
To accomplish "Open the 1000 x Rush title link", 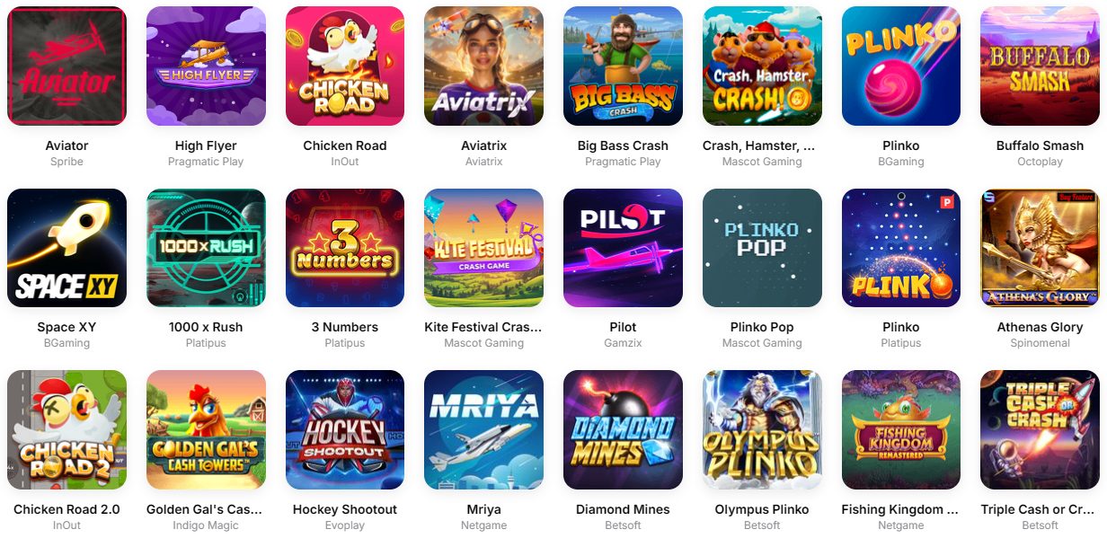I will [x=206, y=327].
